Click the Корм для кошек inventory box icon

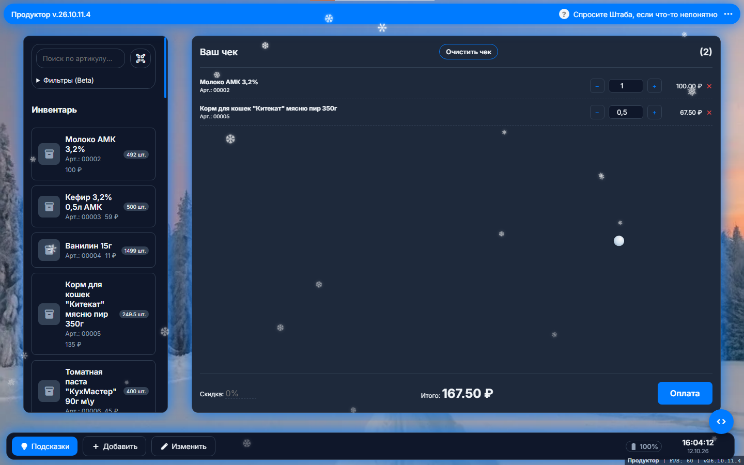(49, 314)
